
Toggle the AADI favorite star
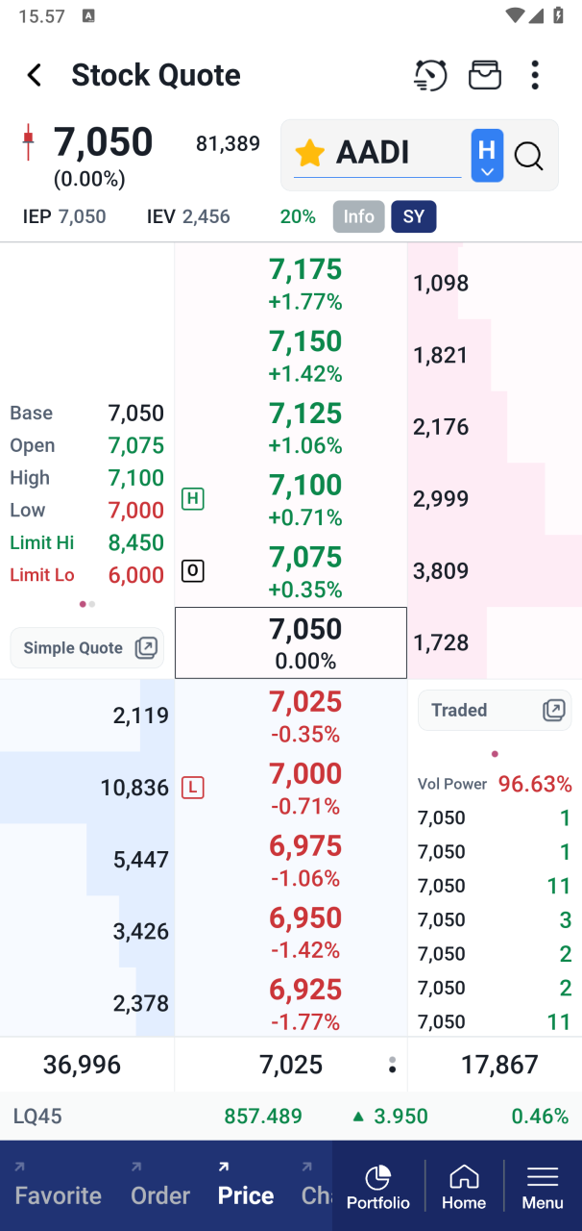pyautogui.click(x=309, y=153)
